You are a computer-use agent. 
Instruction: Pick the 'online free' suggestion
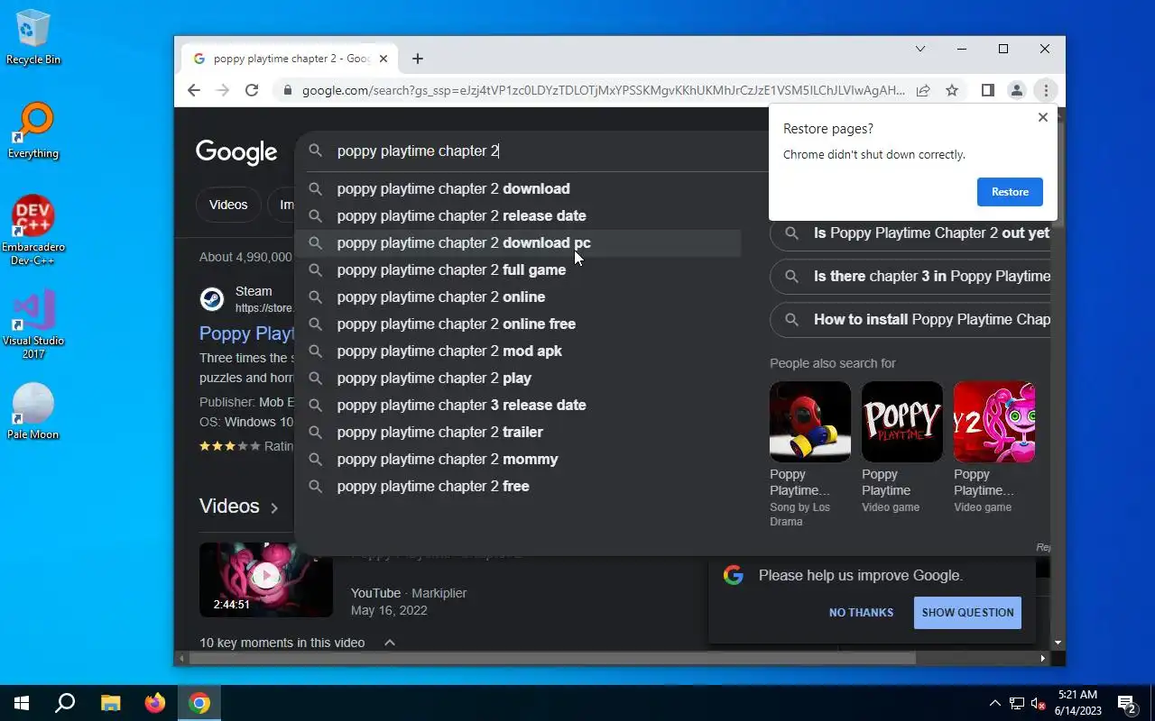coord(518,324)
